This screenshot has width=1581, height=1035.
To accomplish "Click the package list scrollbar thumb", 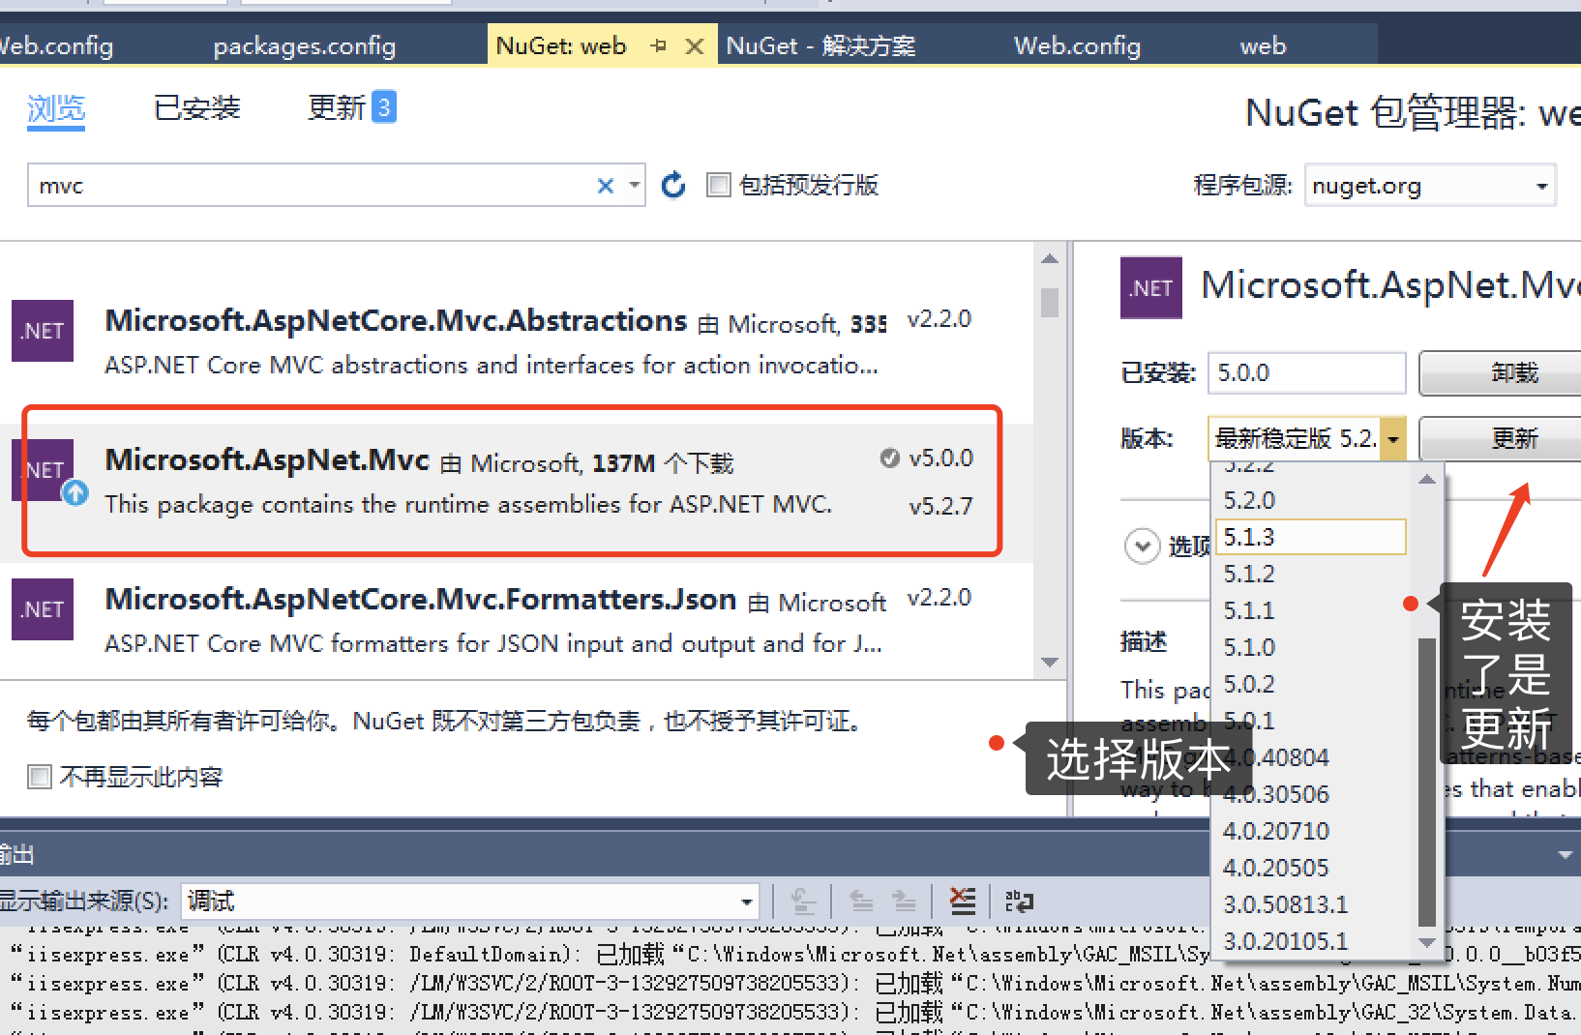I will [x=1050, y=303].
